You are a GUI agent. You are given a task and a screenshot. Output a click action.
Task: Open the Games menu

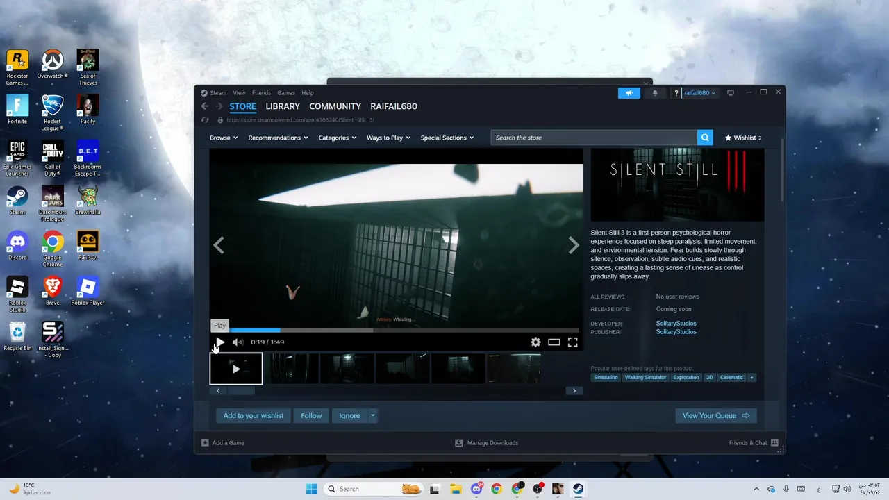[x=286, y=92]
